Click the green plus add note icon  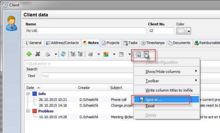29,54
